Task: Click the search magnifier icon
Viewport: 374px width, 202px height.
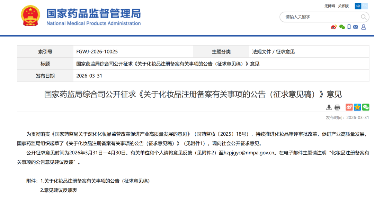Action: tap(363, 17)
